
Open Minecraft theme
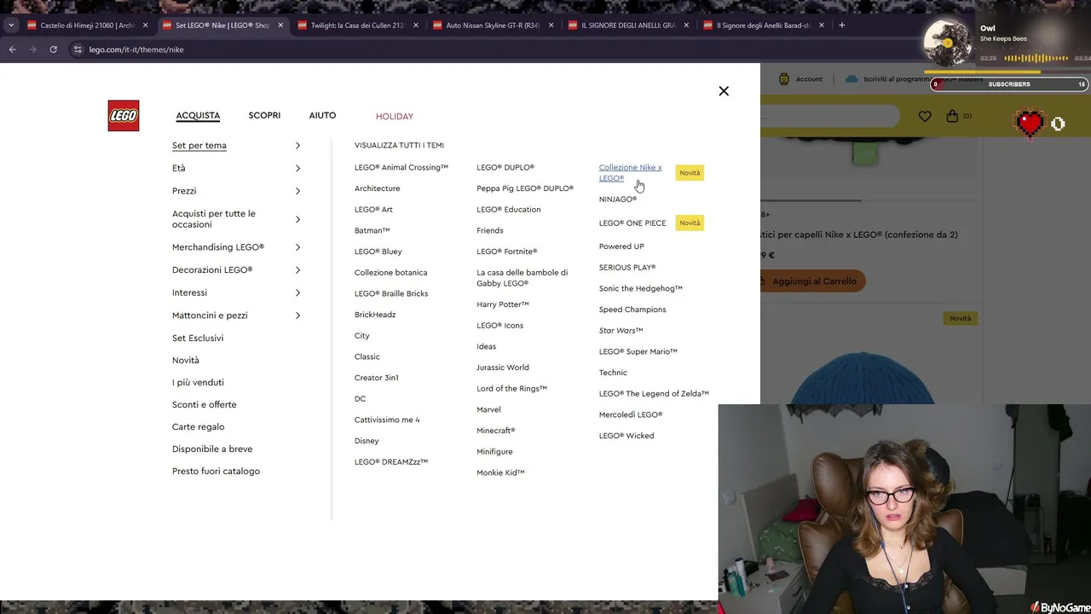click(x=495, y=431)
